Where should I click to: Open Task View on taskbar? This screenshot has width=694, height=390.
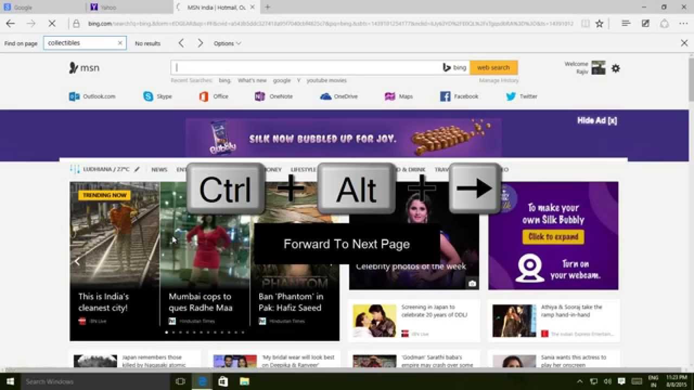point(181,381)
